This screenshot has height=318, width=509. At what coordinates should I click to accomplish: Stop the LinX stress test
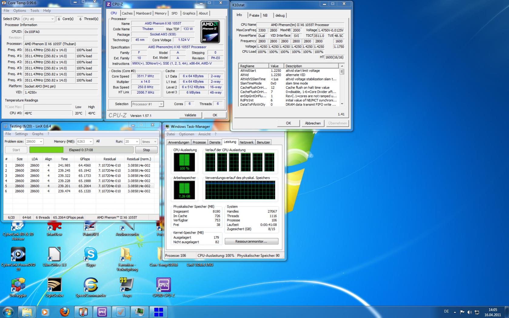pyautogui.click(x=146, y=150)
